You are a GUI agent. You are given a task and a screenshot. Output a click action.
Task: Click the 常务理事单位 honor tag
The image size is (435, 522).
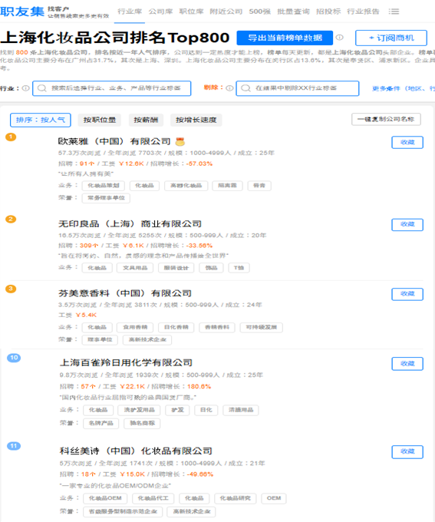106,198
